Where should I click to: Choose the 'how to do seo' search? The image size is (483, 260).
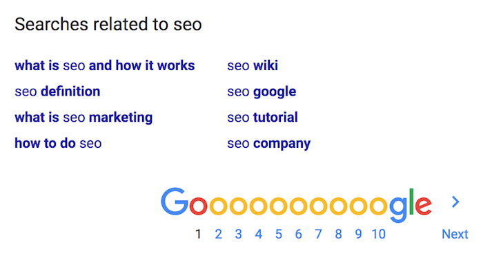pos(58,143)
